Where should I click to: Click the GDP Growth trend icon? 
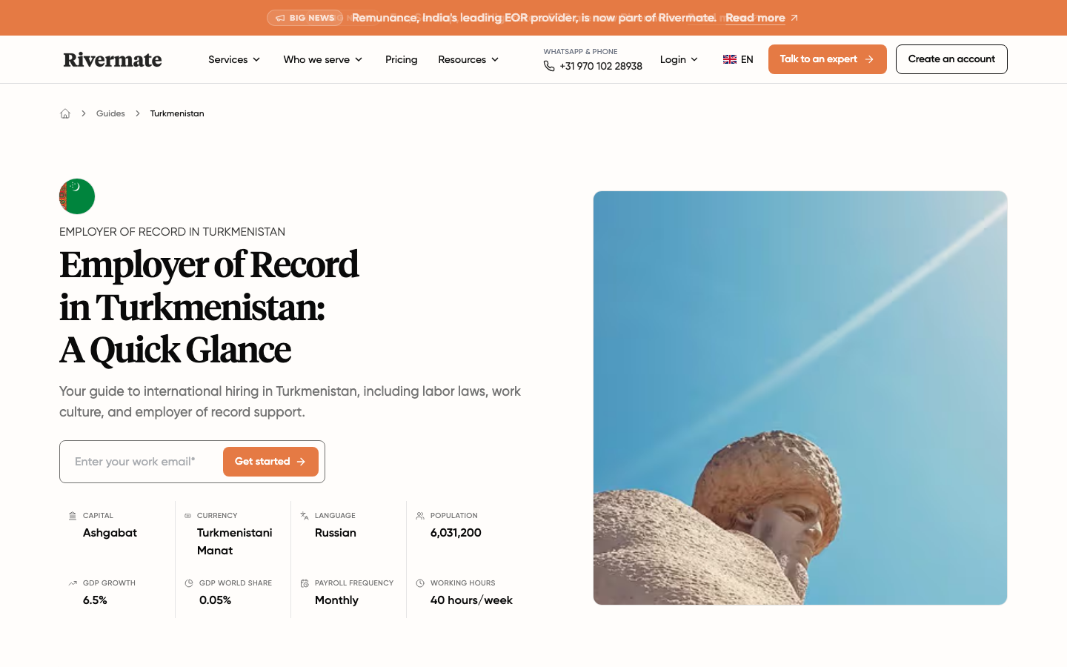pos(73,583)
